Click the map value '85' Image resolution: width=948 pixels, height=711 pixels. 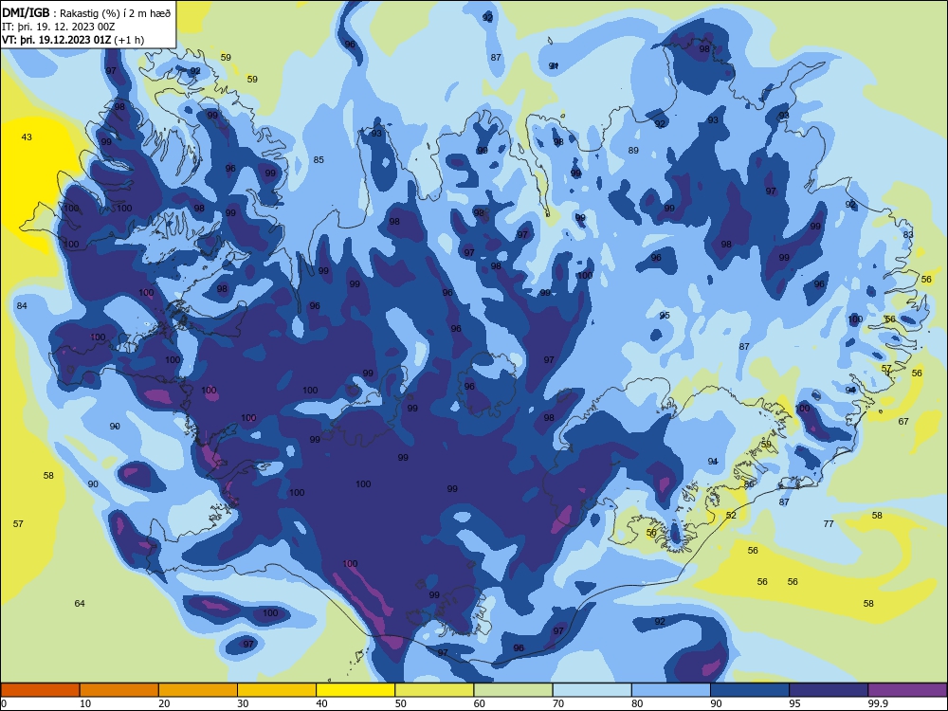319,160
